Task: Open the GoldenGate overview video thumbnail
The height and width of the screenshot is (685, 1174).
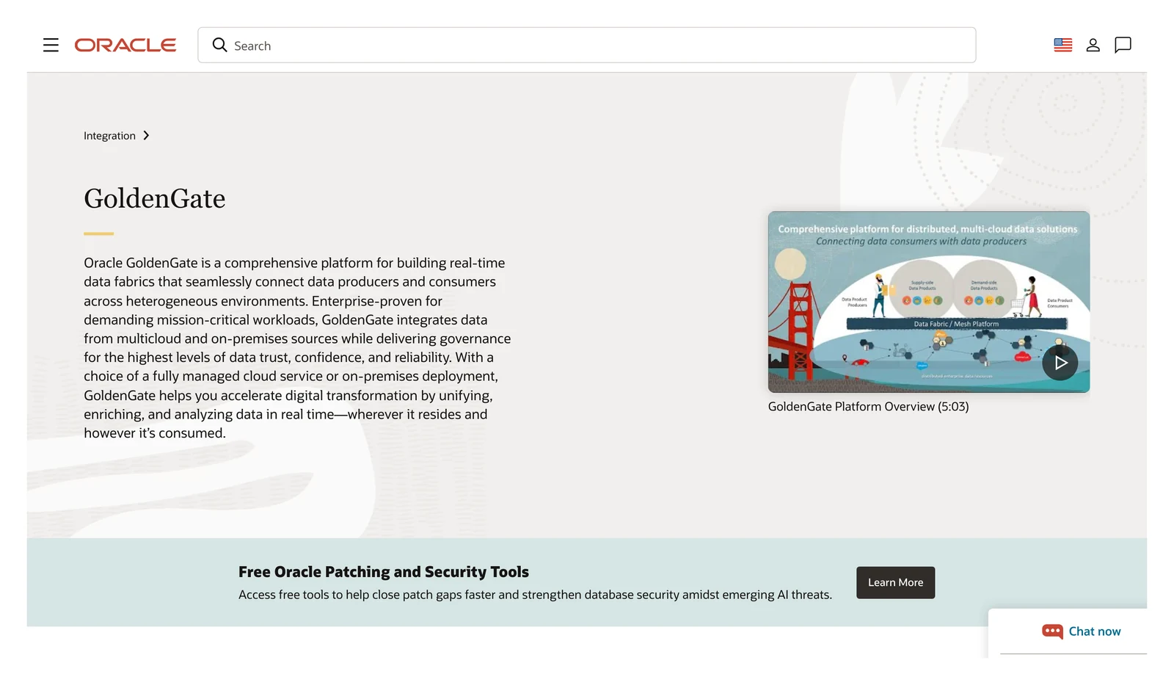Action: click(929, 302)
